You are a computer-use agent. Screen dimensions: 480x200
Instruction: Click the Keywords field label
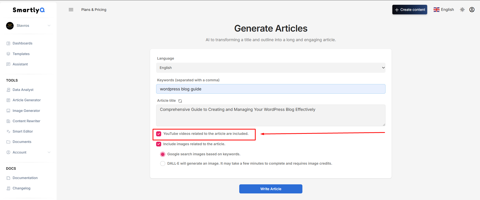coord(188,80)
